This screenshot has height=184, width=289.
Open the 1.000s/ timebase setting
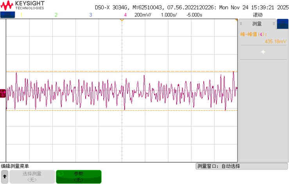[169, 15]
